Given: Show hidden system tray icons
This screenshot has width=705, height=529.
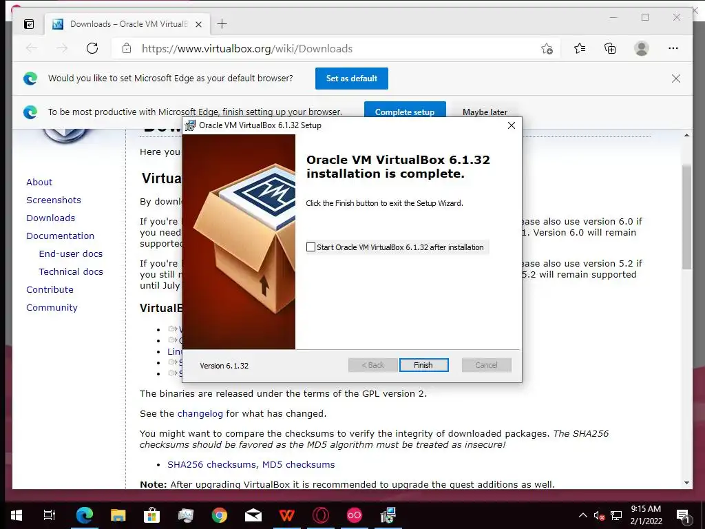Looking at the screenshot, I should (x=582, y=515).
